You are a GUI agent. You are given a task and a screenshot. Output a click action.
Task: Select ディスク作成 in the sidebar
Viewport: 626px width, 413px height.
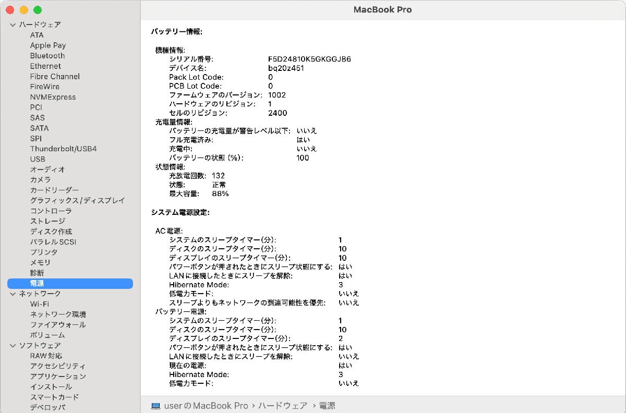[x=51, y=232]
